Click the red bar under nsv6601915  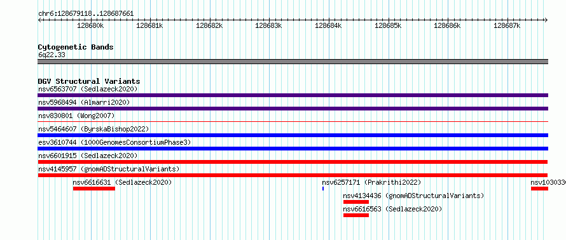(x=293, y=162)
